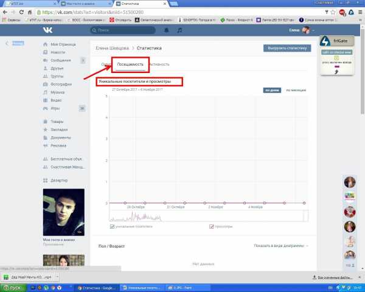Click the Друзья icon in left menu
Viewport: 365px width, 292px height.
coord(46,68)
